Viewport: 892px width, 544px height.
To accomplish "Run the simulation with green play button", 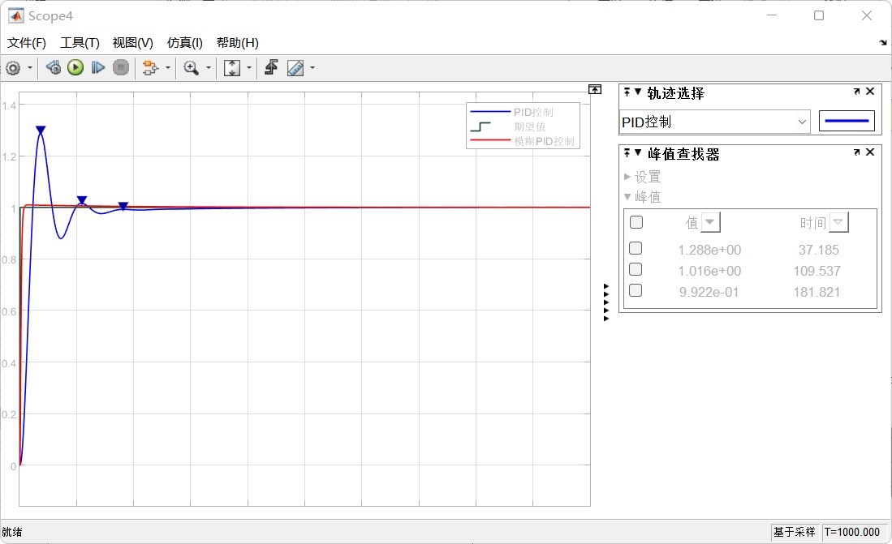I will (x=75, y=67).
